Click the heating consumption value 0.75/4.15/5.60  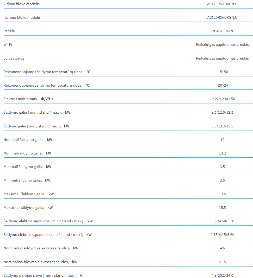(x=222, y=235)
